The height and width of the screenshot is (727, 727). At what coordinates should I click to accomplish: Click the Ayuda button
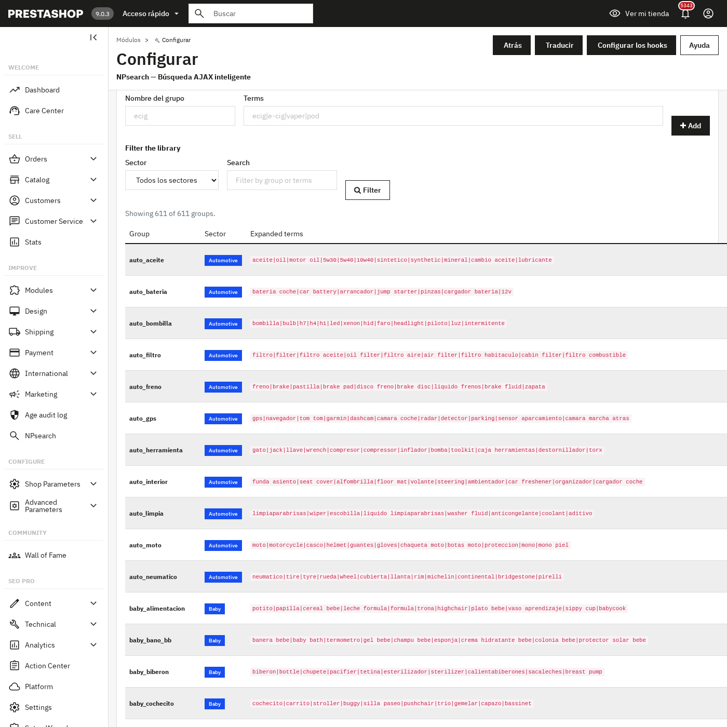699,45
